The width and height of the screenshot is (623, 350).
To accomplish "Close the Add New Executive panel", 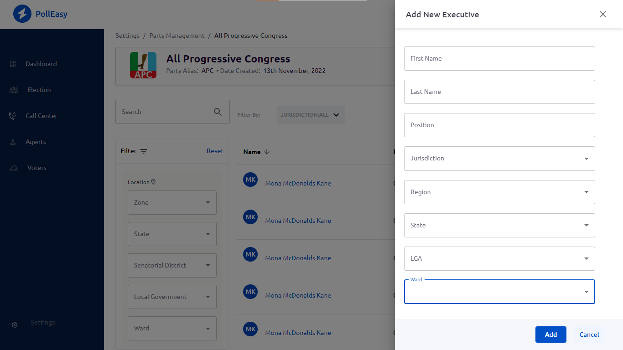I will coord(603,14).
